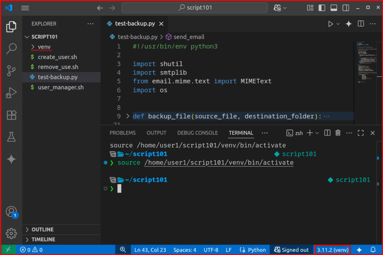The width and height of the screenshot is (383, 255).
Task: Click test-backup.py in the breadcrumb
Action: (x=138, y=37)
